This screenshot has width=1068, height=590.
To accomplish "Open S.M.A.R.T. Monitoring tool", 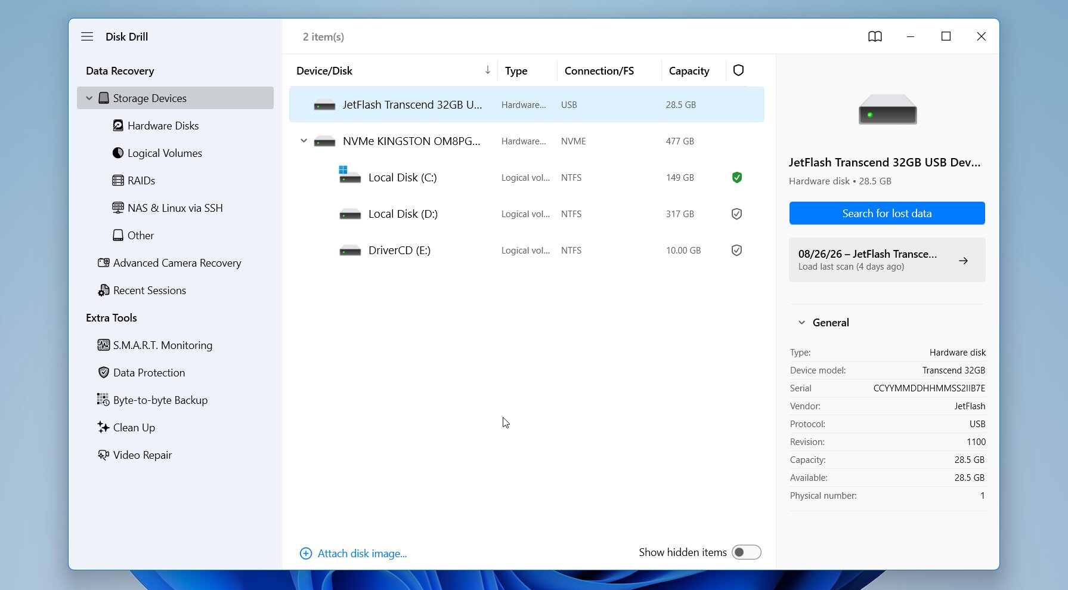I will (163, 345).
